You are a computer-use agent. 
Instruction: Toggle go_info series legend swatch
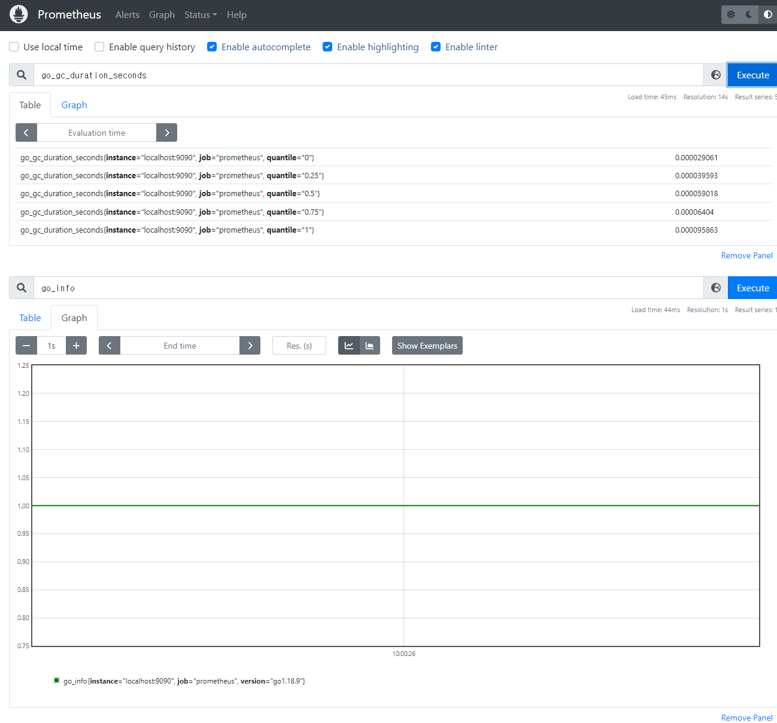(57, 680)
